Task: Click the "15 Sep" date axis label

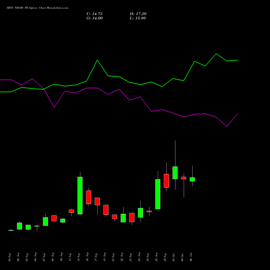Action: pos(79,257)
